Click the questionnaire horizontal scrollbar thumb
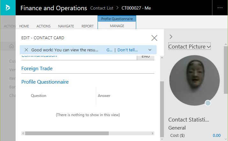 (67, 133)
